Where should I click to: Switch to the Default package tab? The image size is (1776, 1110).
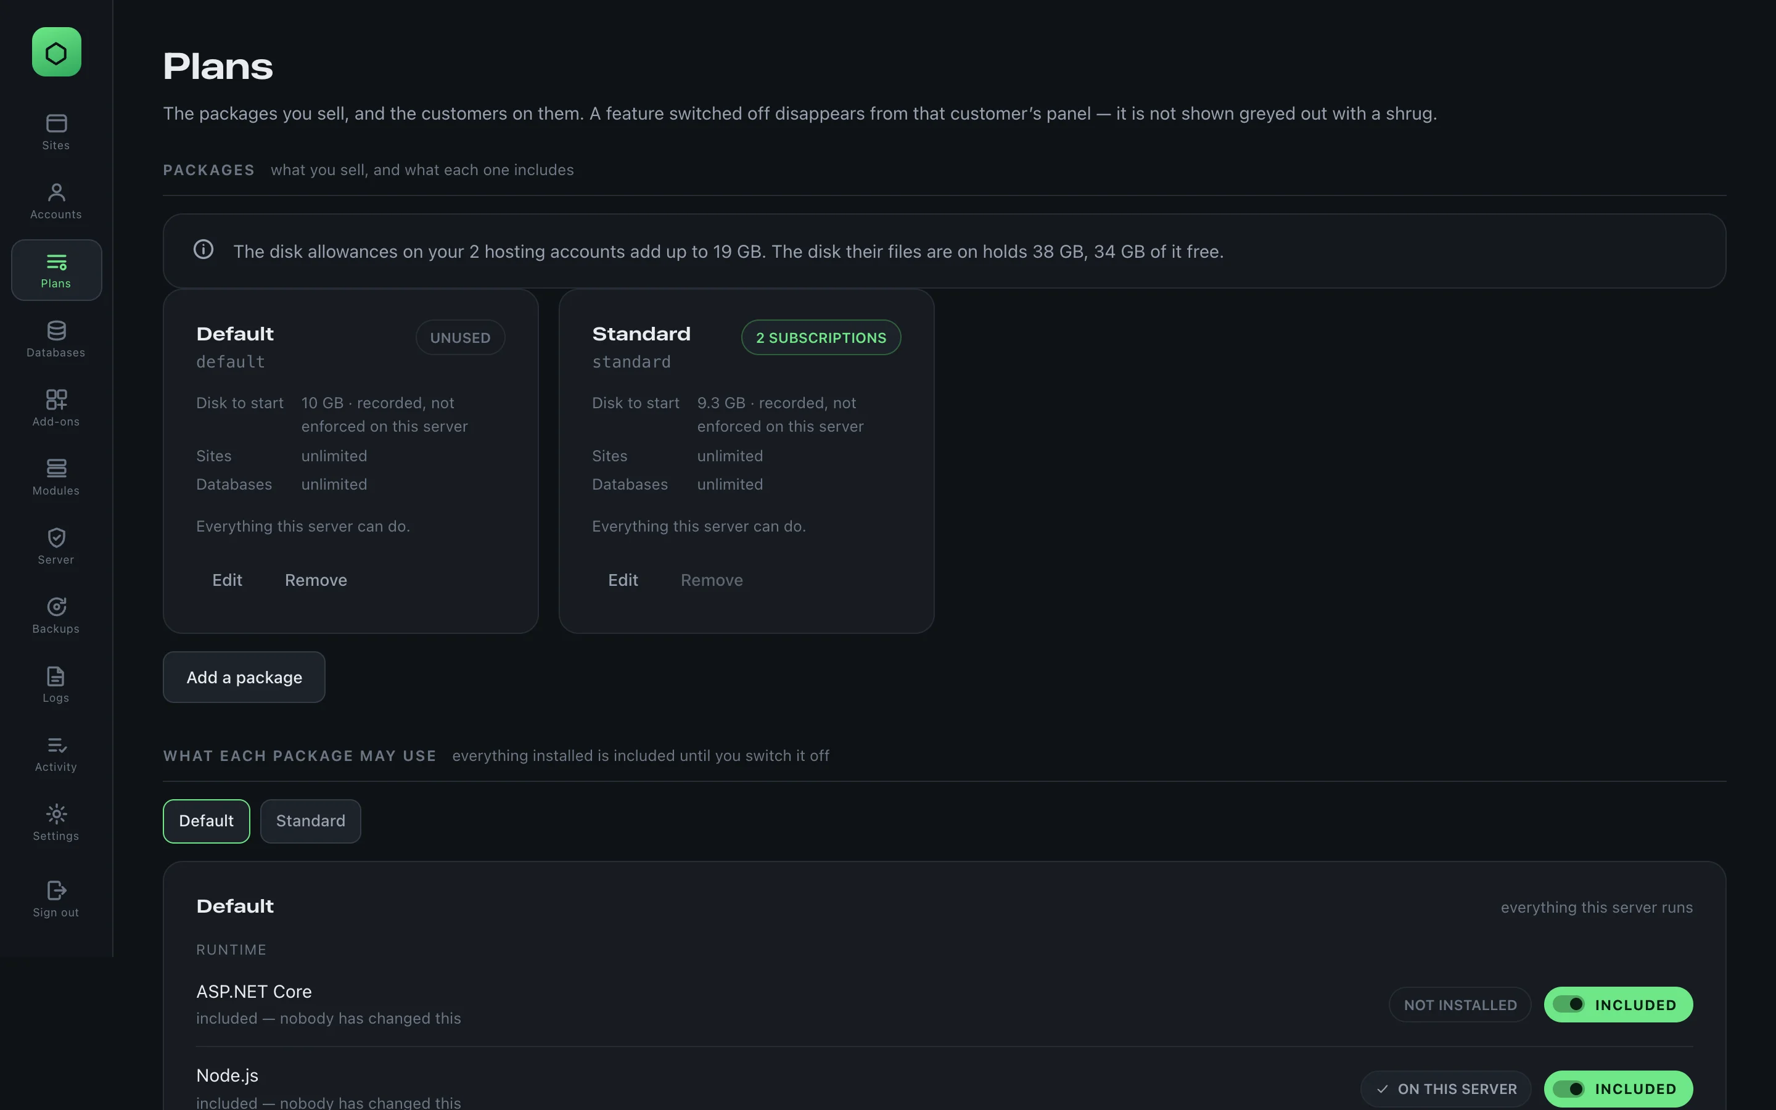(x=206, y=821)
